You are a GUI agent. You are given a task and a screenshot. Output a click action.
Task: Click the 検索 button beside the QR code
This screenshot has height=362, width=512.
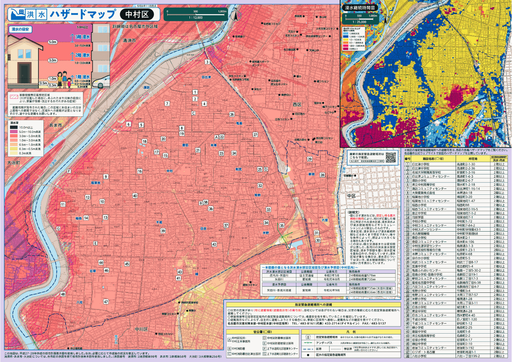381,161
